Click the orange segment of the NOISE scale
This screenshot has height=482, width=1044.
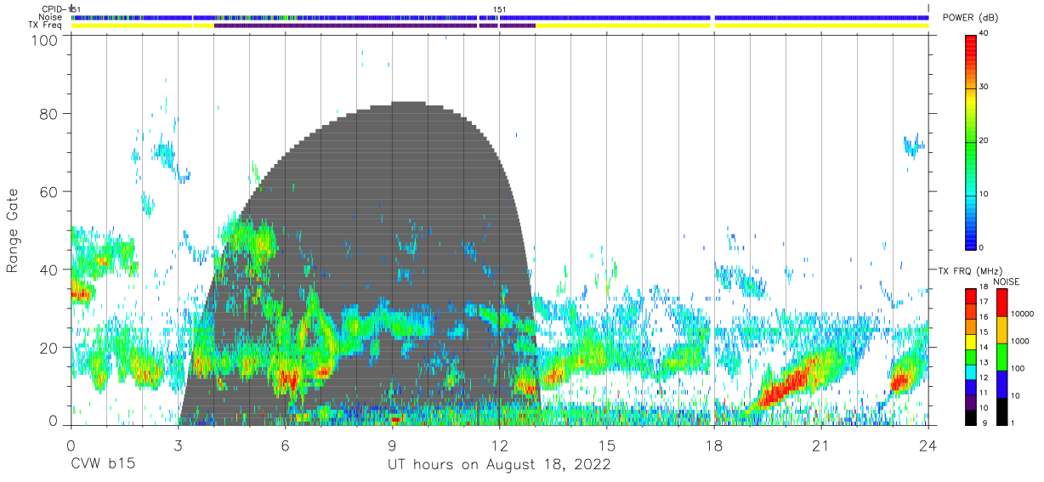[x=1001, y=330]
